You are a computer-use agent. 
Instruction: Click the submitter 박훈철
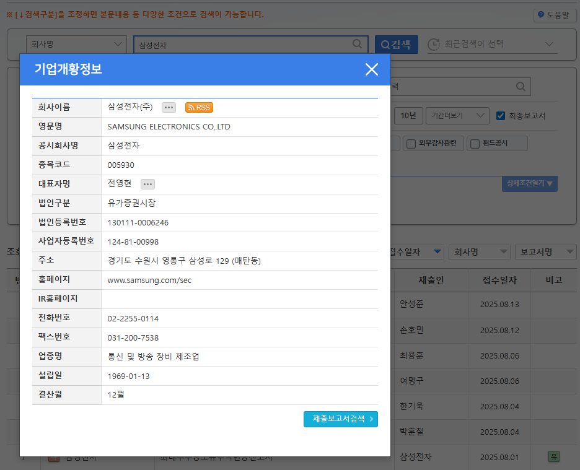pyautogui.click(x=411, y=432)
